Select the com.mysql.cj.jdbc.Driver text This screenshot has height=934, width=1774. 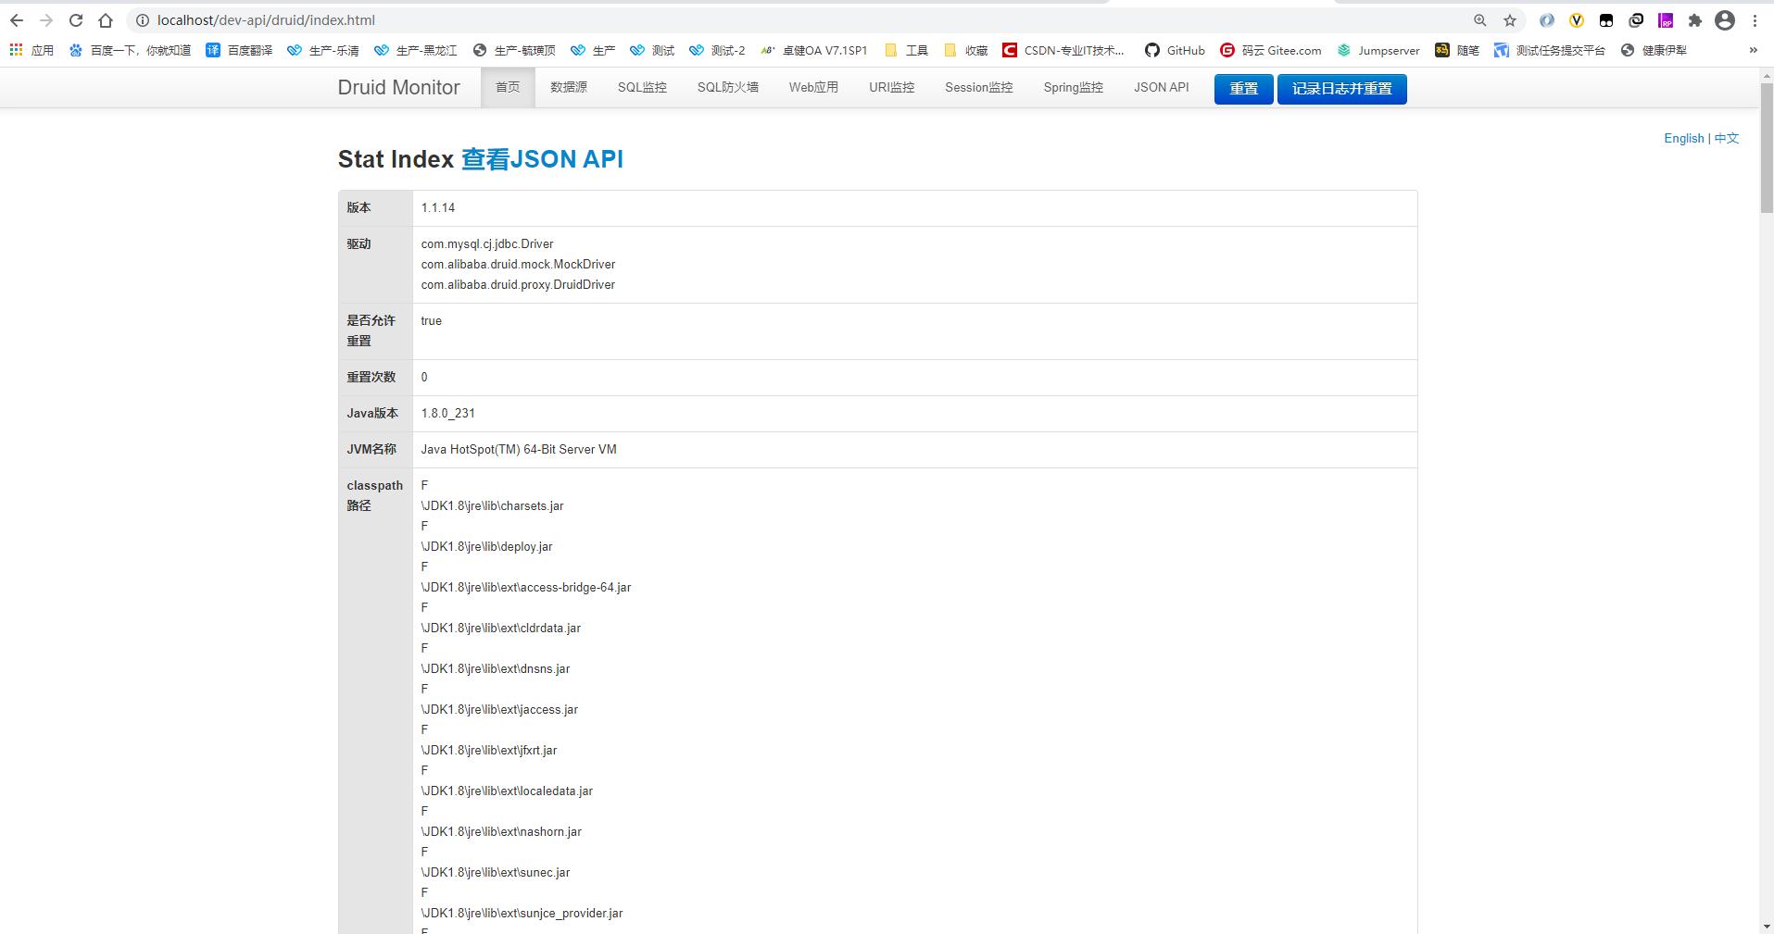coord(487,244)
